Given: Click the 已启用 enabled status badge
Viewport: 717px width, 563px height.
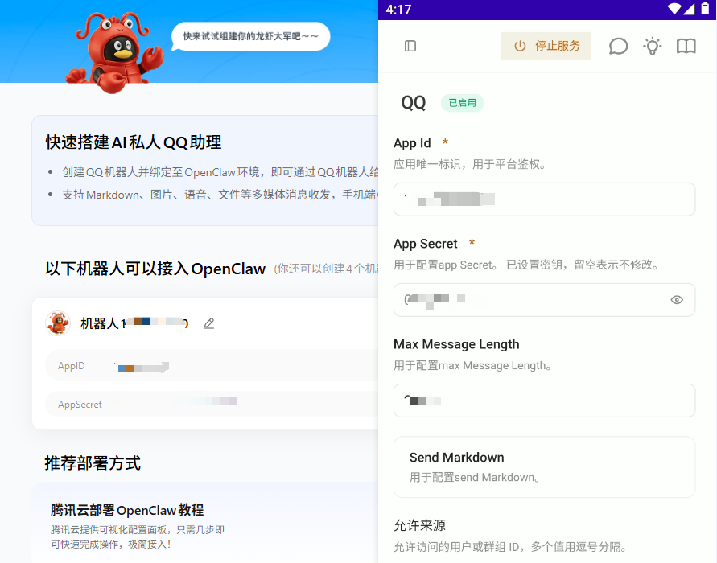Looking at the screenshot, I should [462, 103].
